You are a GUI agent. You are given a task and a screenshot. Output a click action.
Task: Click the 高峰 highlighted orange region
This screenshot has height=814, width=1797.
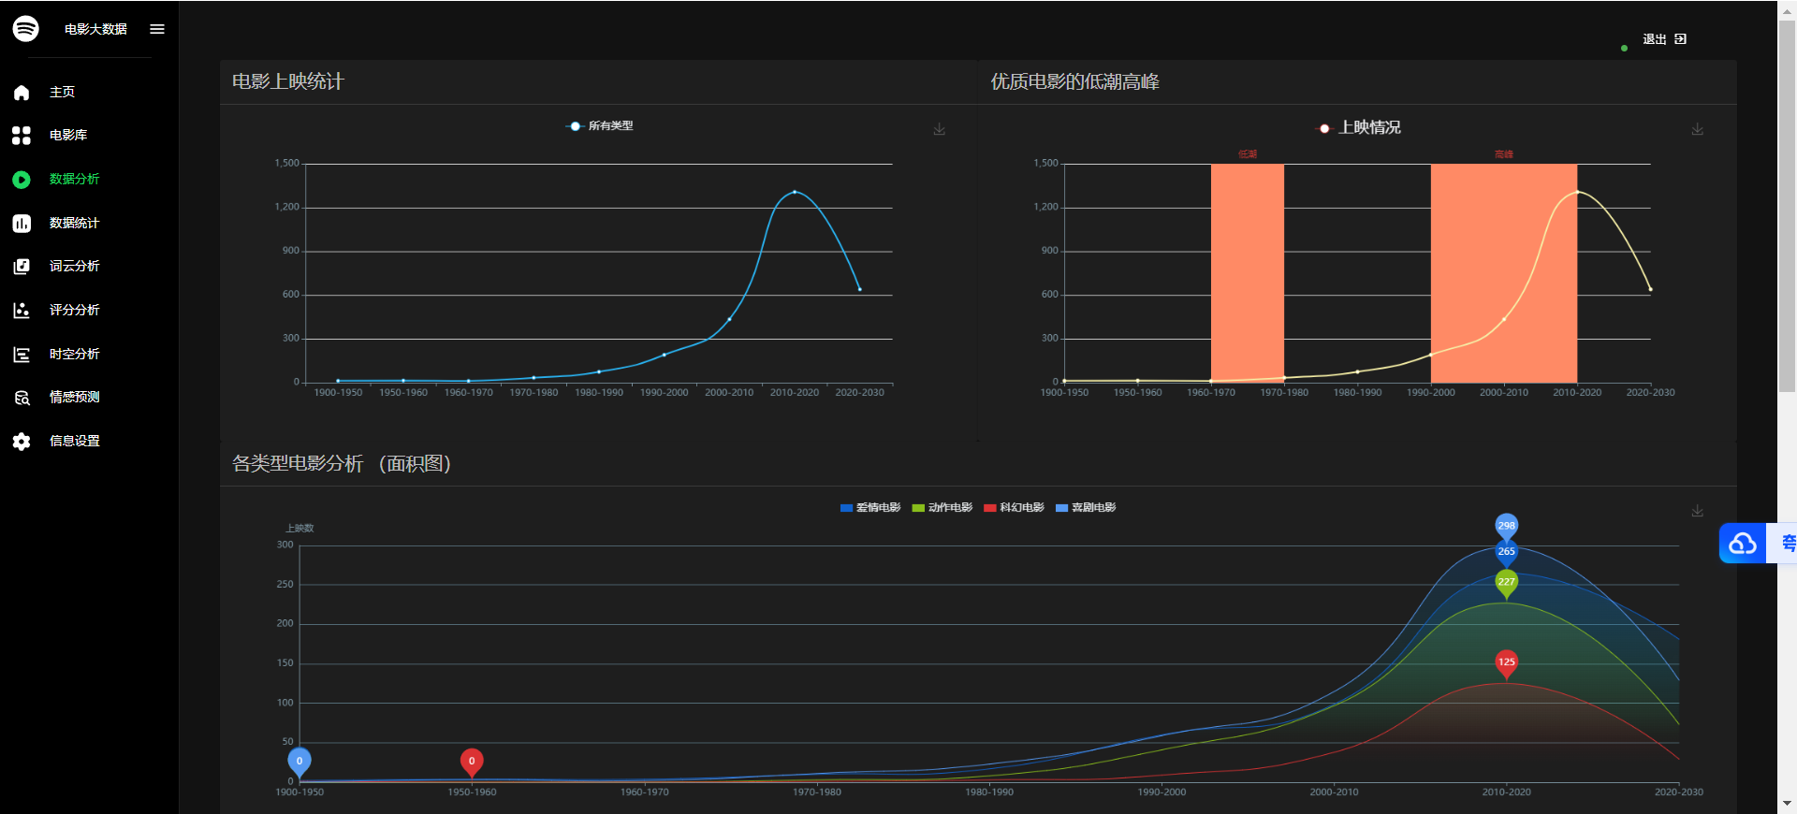click(x=1504, y=273)
